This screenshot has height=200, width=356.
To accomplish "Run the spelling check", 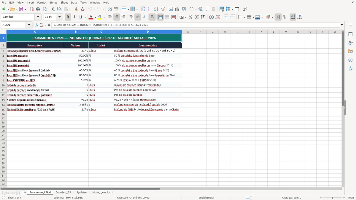I will click(116, 9).
